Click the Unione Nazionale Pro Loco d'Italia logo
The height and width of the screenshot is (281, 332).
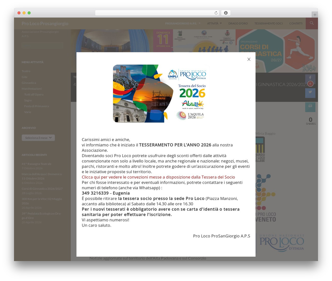tap(282, 243)
